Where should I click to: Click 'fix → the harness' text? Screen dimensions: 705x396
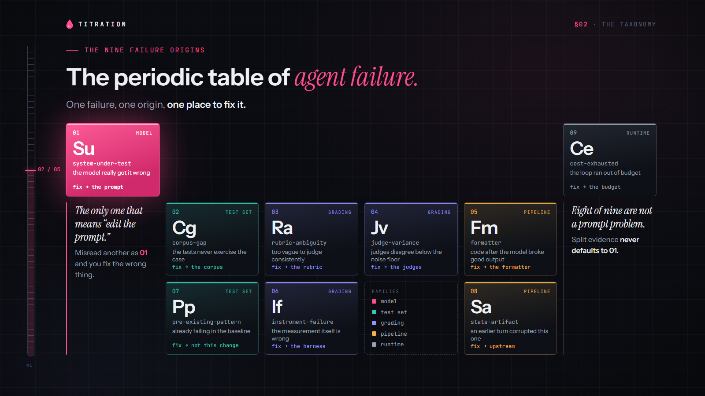pyautogui.click(x=298, y=346)
